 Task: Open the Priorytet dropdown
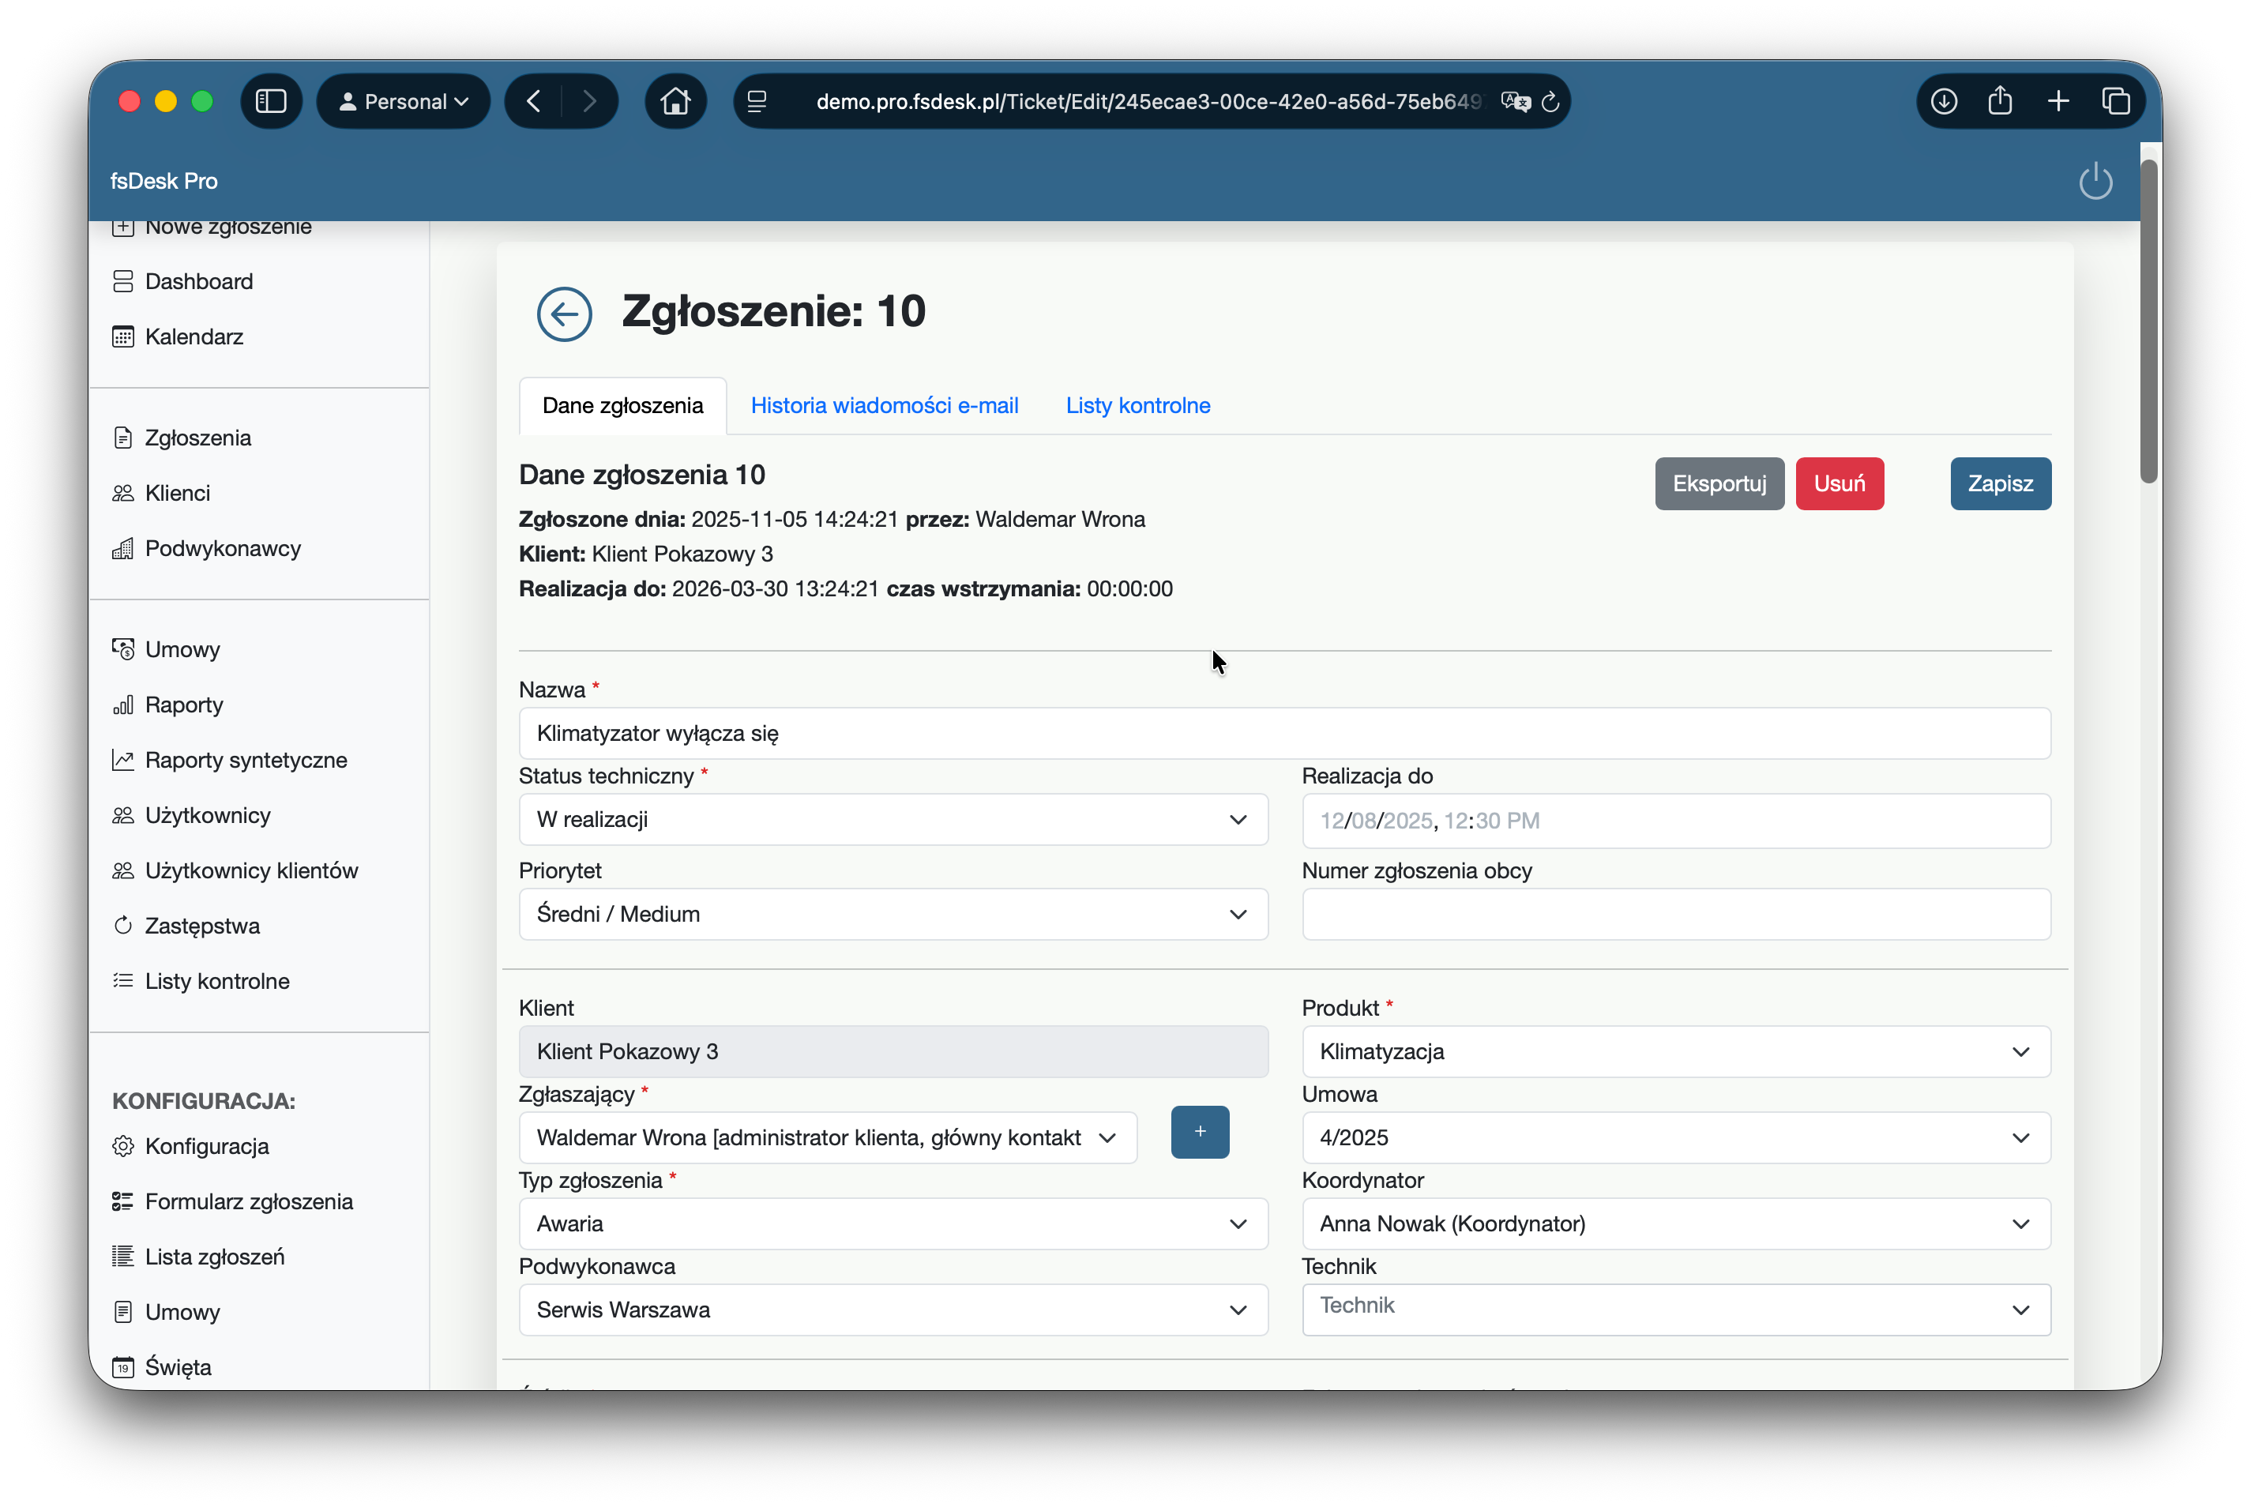coord(892,913)
